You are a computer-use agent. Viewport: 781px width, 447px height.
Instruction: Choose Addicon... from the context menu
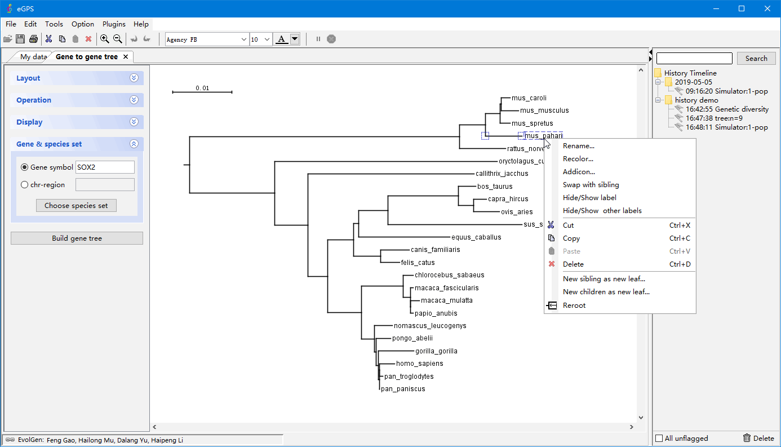pyautogui.click(x=620, y=172)
